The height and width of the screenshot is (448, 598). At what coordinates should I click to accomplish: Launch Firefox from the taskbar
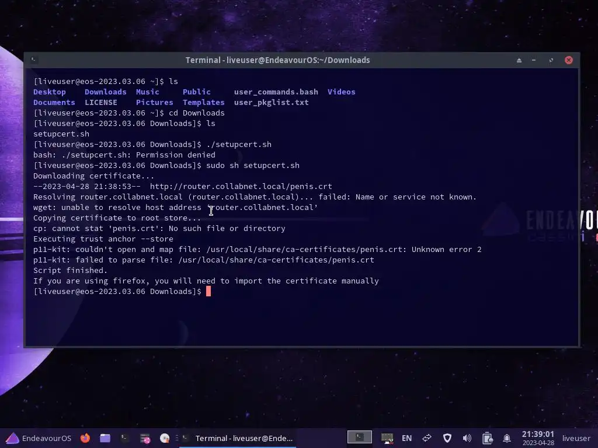pos(85,438)
